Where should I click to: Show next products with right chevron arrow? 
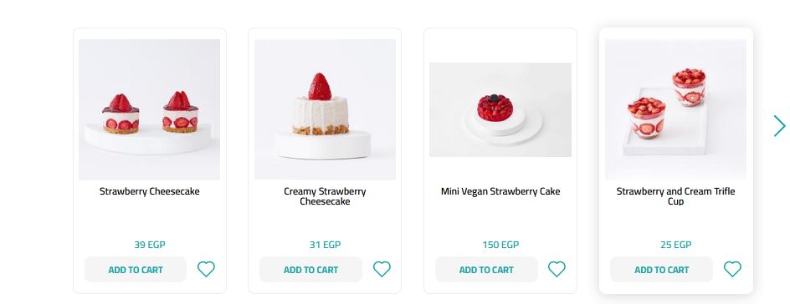pos(779,125)
